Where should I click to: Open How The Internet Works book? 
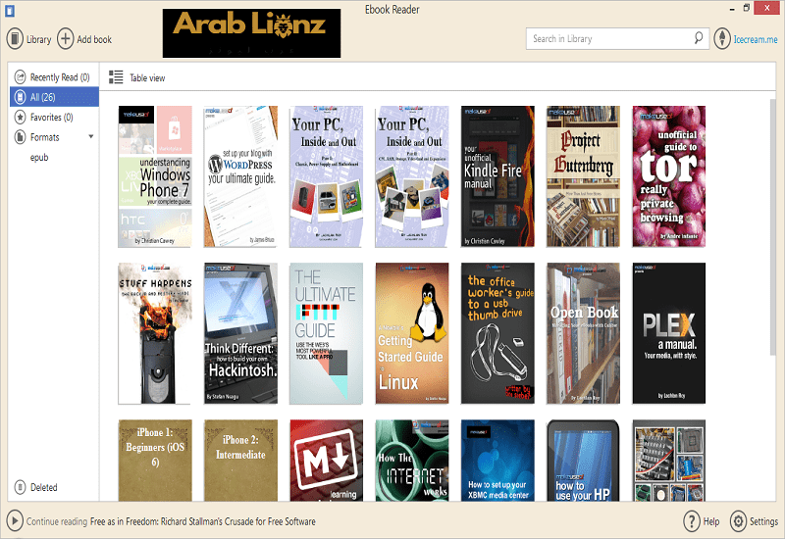pos(411,461)
